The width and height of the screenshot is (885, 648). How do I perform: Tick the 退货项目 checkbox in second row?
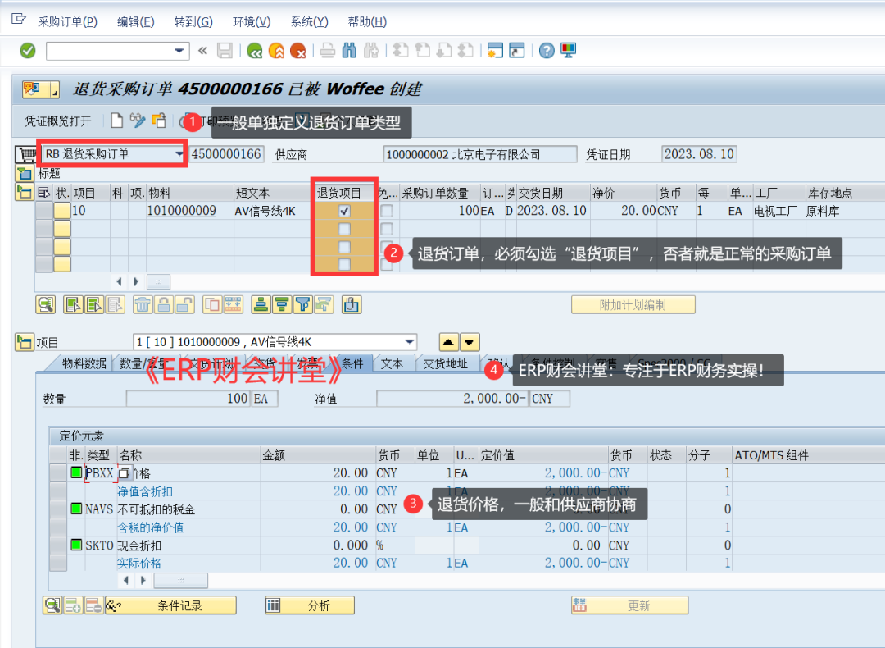tap(344, 229)
